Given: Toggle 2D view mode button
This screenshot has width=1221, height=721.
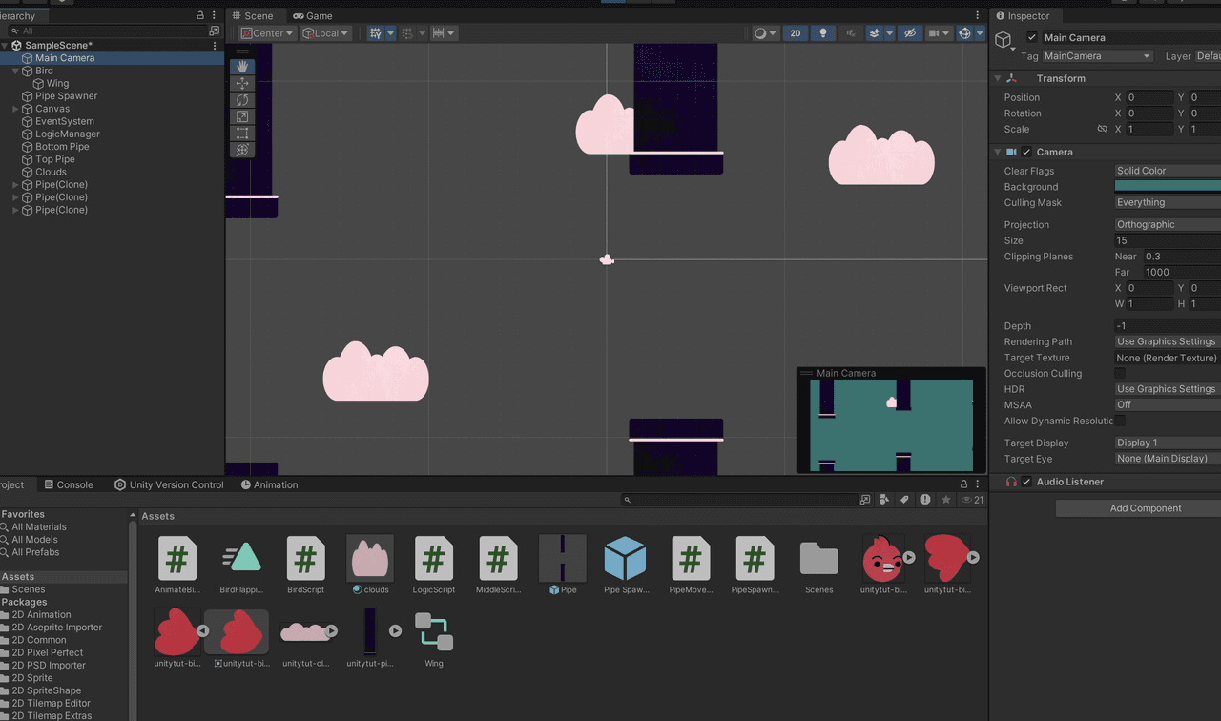Looking at the screenshot, I should (796, 33).
